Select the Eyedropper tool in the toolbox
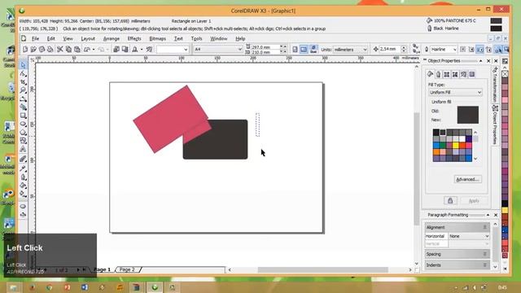This screenshot has width=521, height=293. [x=23, y=168]
